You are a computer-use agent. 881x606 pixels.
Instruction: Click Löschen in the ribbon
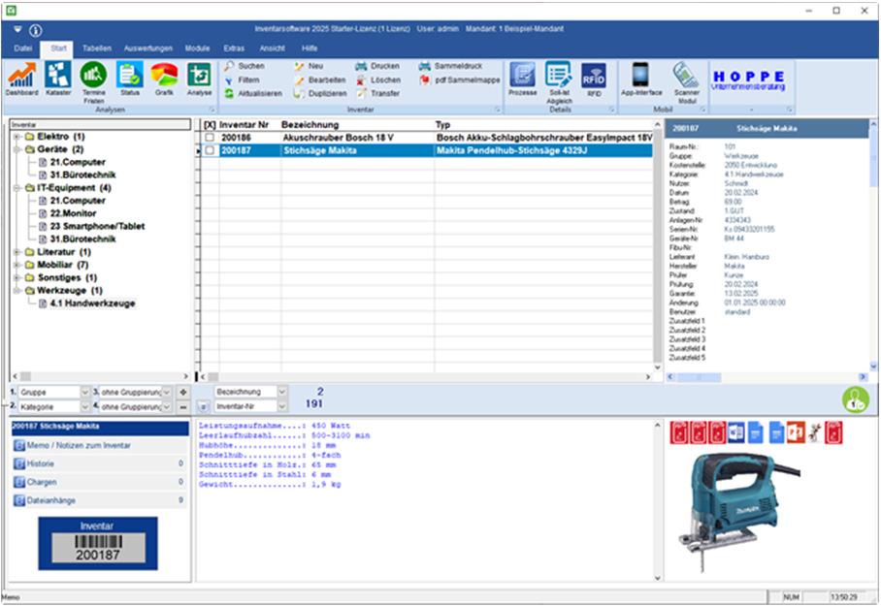tap(378, 80)
